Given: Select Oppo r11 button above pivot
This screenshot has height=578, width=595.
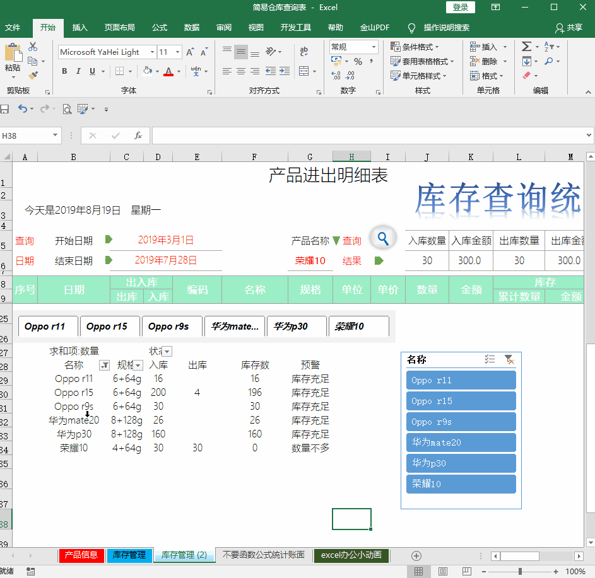Looking at the screenshot, I should click(48, 327).
